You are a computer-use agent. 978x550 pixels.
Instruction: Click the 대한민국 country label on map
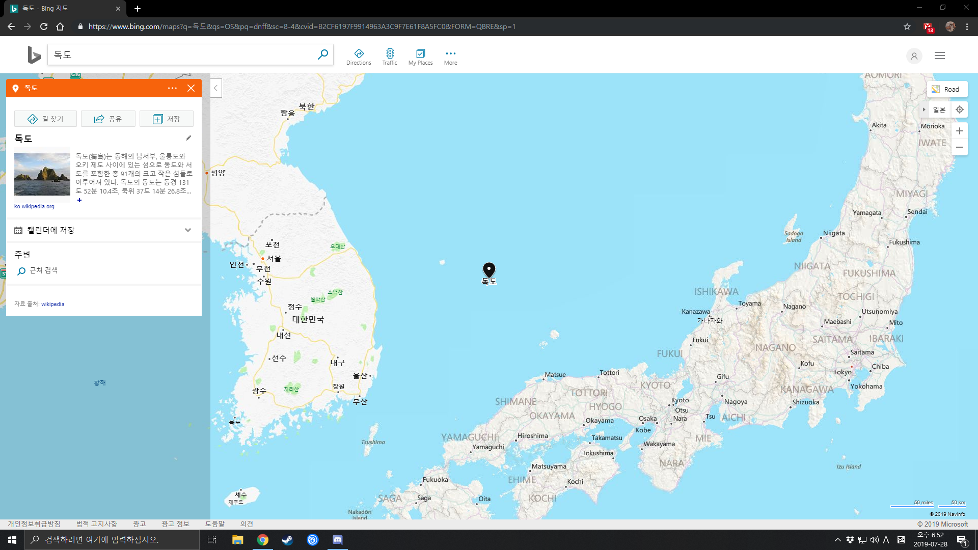tap(308, 320)
